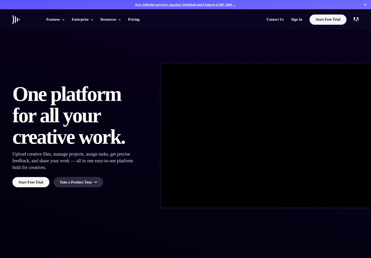Open the Adobe logo icon
Viewport: 371px width, 258px height.
point(356,19)
